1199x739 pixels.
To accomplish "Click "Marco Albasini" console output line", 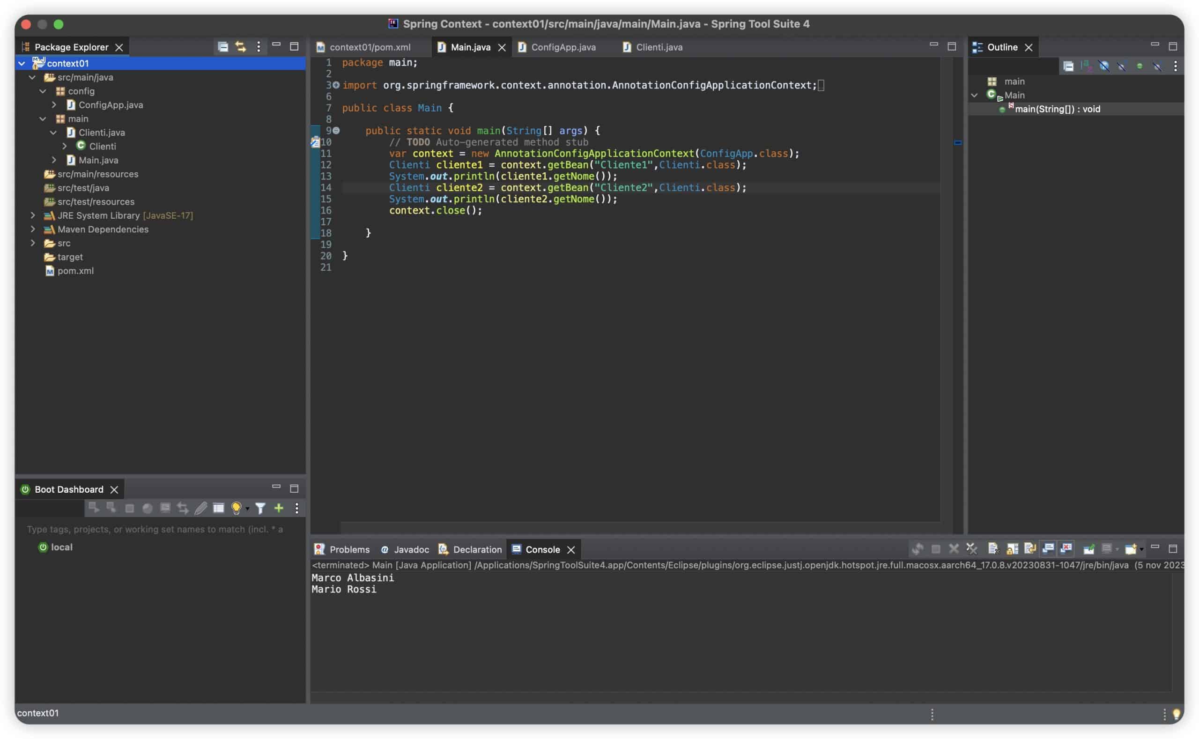I will click(353, 578).
